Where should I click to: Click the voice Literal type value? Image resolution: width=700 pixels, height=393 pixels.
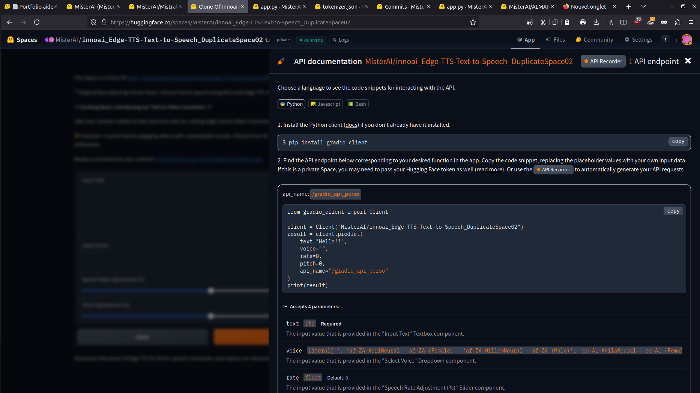coord(494,351)
